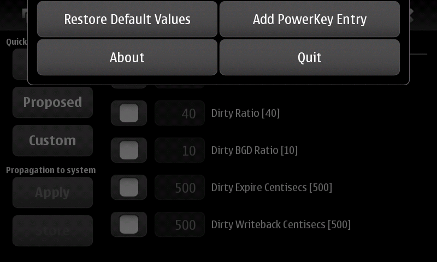This screenshot has width=437, height=262.
Task: Choose Add PowerKey Entry from menu
Action: 310,19
